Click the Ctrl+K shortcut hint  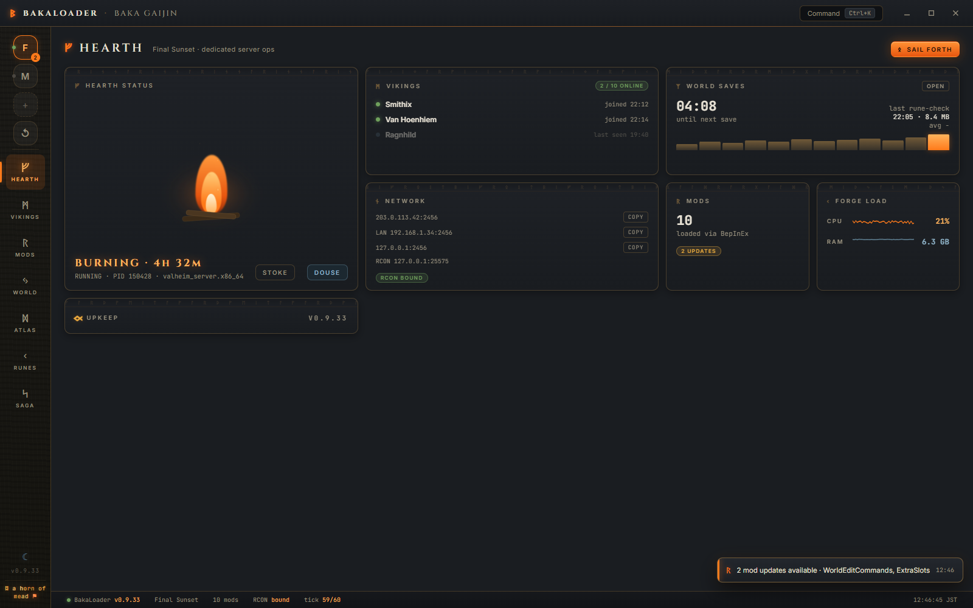tap(860, 13)
